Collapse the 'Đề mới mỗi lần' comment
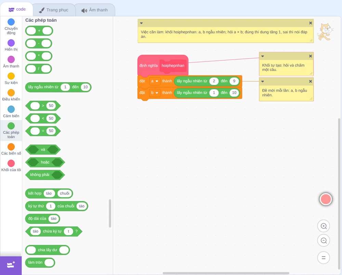 click(263, 81)
